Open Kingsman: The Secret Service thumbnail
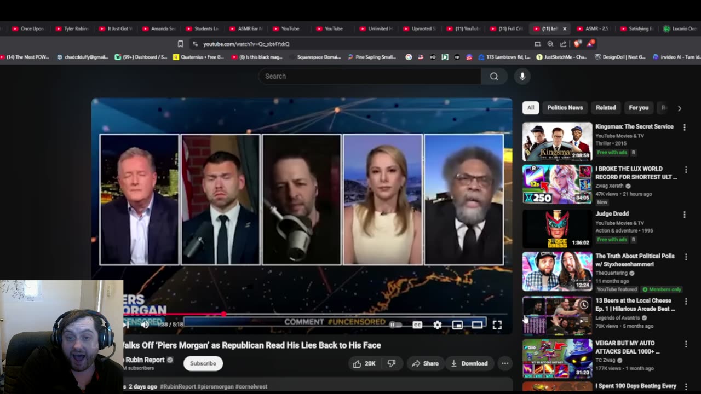Viewport: 701px width, 394px height. click(557, 141)
